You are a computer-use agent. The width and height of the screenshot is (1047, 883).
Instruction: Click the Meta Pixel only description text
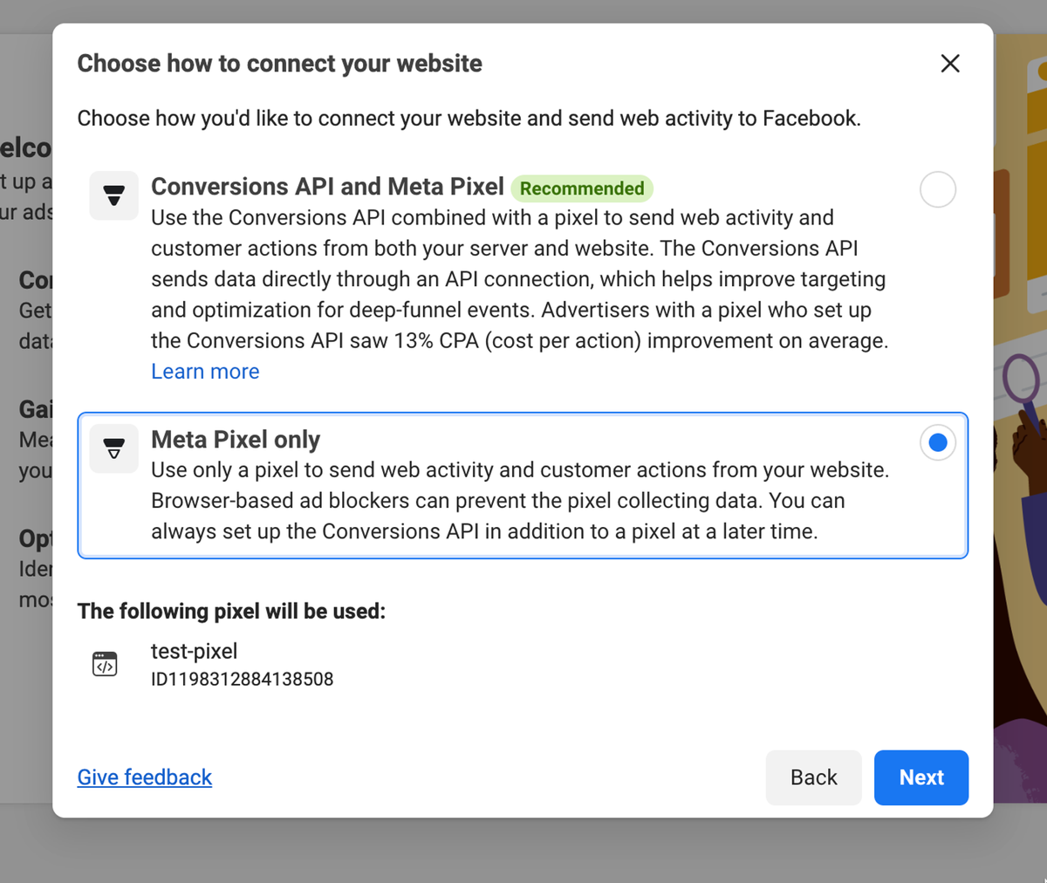(x=520, y=501)
